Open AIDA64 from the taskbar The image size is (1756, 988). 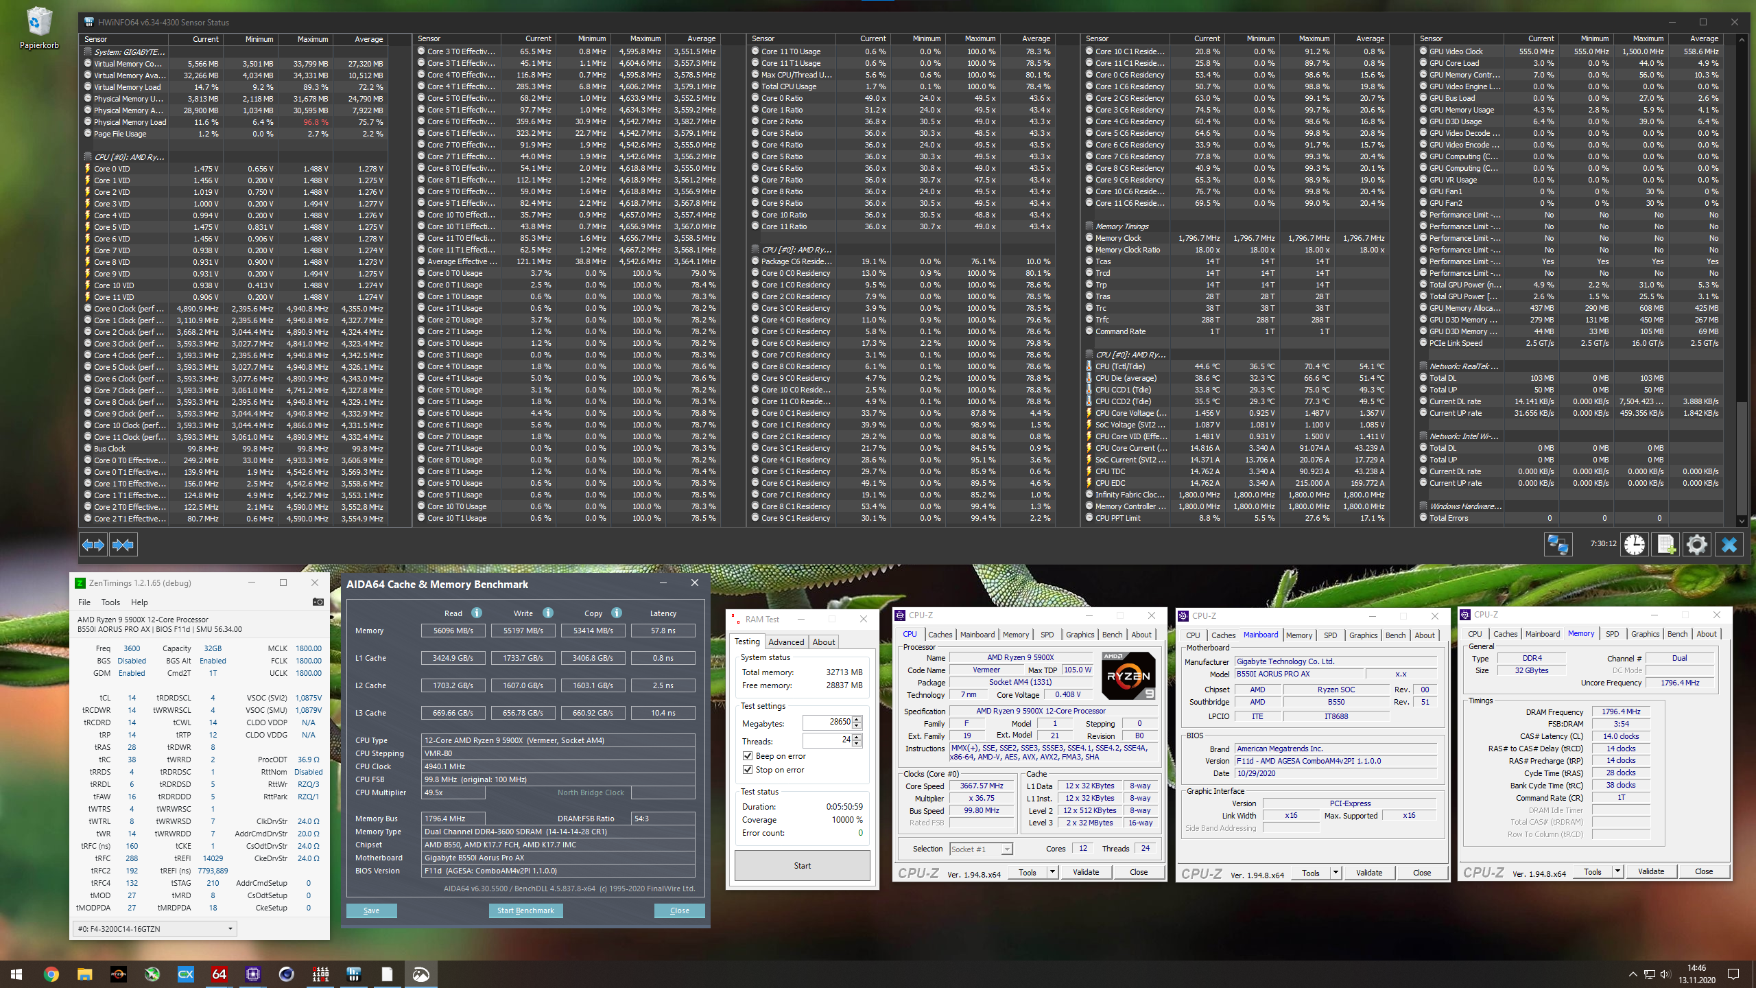pyautogui.click(x=219, y=974)
